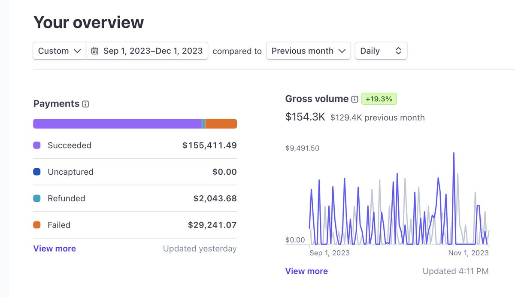Click the Succeeded amount of $155,411.49
Viewport: 515px width, 297px height.
[210, 145]
